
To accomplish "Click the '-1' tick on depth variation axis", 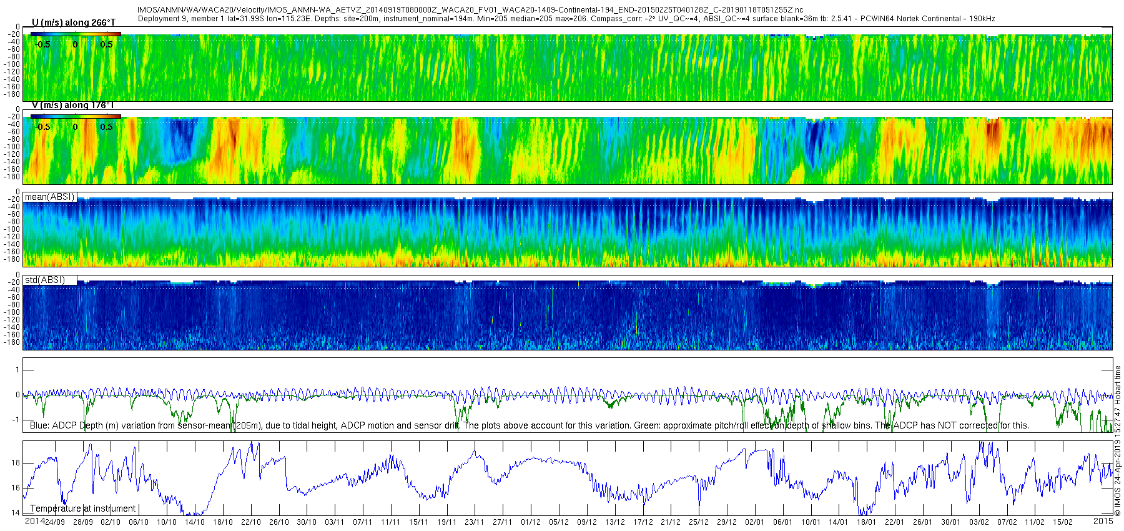I will point(16,420).
